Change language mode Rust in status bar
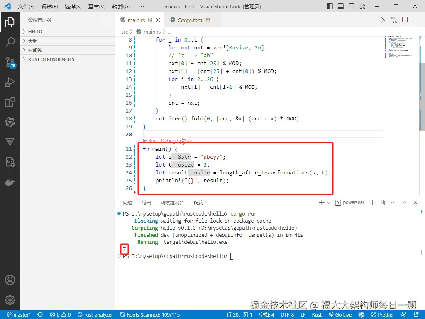This screenshot has width=425, height=319. click(317, 314)
